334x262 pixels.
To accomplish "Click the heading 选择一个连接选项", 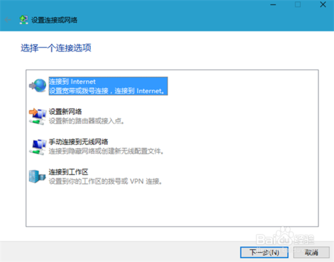I will click(56, 48).
